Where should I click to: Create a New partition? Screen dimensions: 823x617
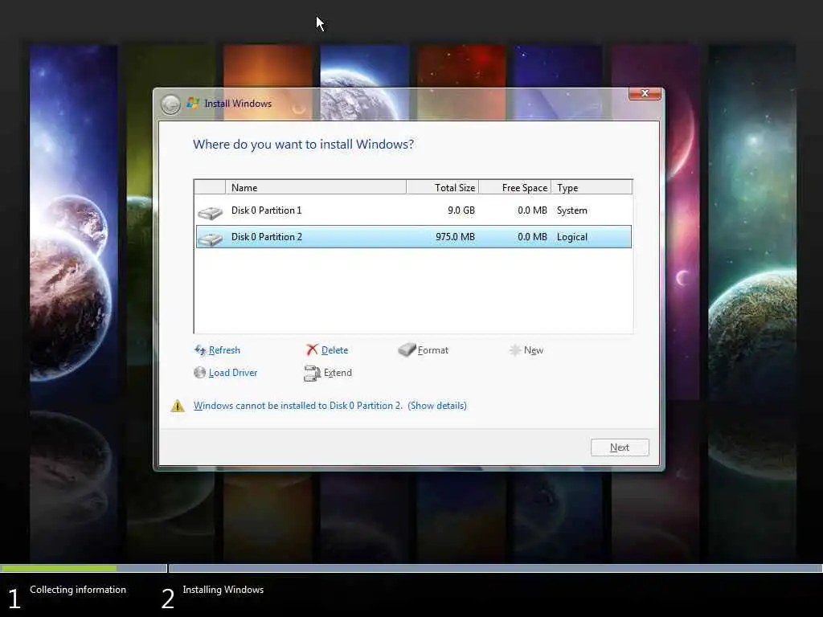tap(534, 350)
